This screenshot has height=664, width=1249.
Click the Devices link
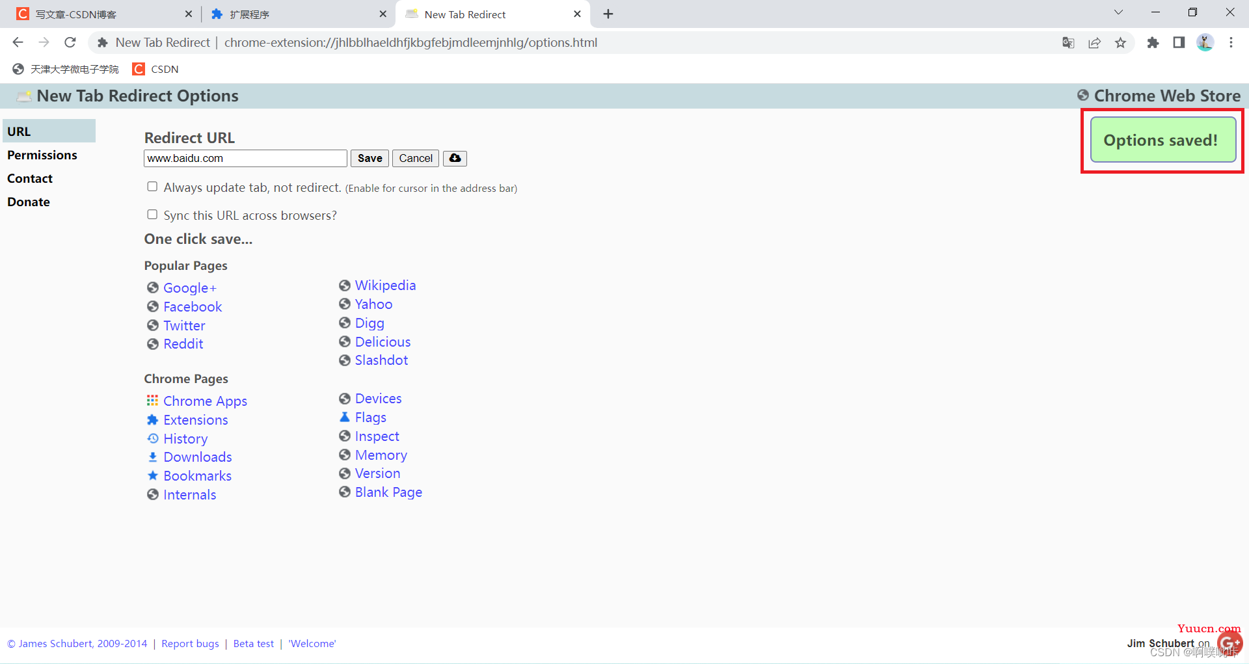(x=378, y=398)
